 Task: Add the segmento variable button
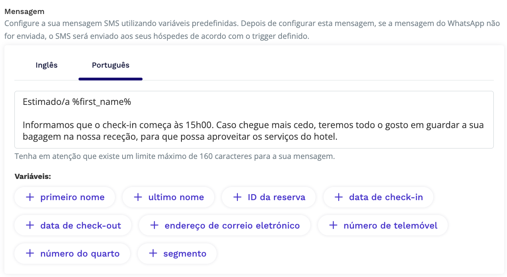(177, 253)
